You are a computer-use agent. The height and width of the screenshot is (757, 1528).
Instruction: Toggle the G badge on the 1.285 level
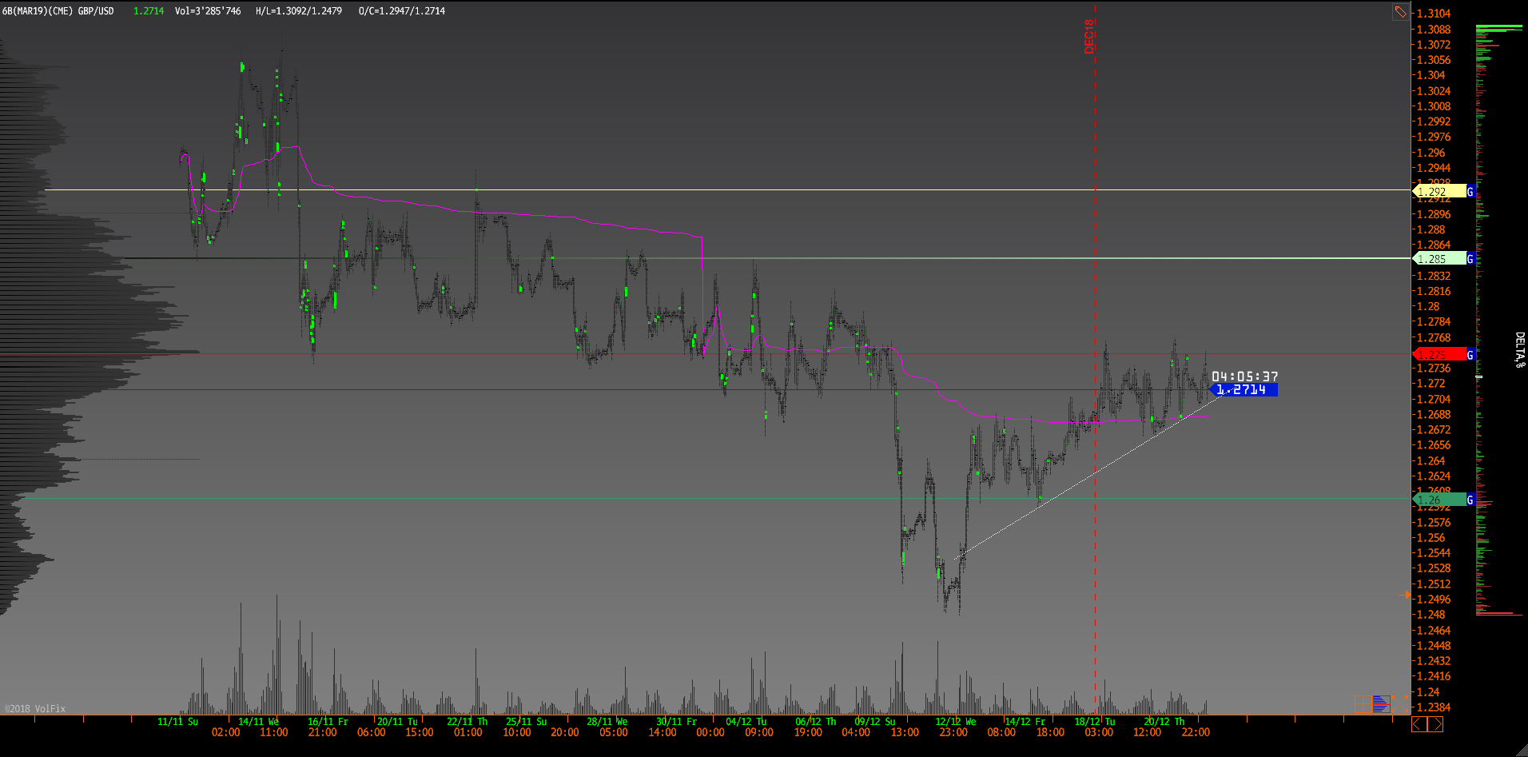[1470, 259]
